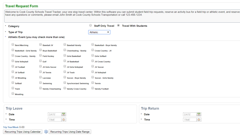
Task: Click the Trip Year/Week link
Action: point(11,127)
